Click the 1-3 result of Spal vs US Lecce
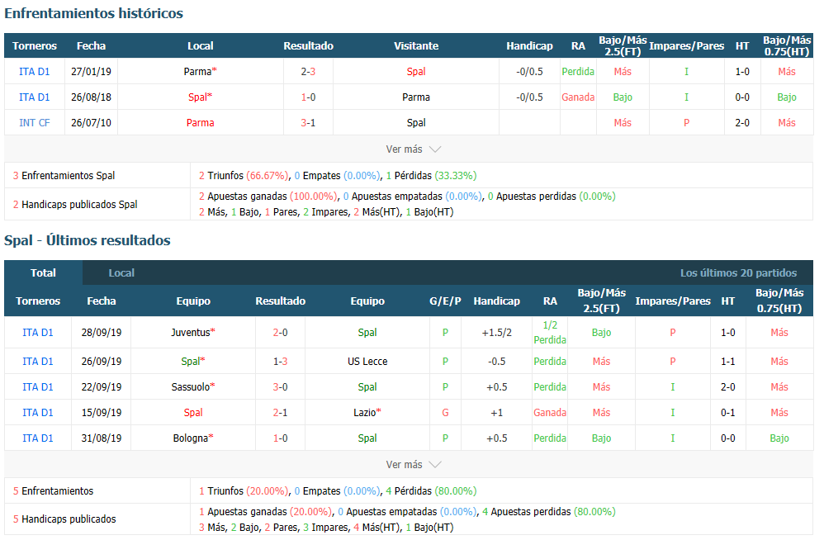The width and height of the screenshot is (824, 540). pos(280,362)
